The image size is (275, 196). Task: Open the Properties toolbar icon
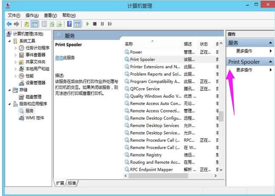click(x=44, y=24)
